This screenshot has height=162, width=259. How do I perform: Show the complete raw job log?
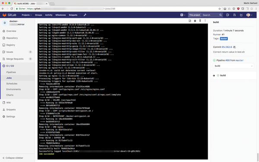click(x=190, y=21)
